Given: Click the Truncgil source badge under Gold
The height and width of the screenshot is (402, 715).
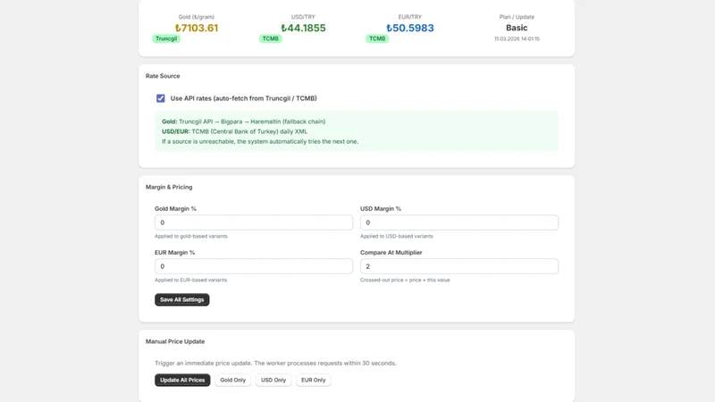Looking at the screenshot, I should point(166,38).
